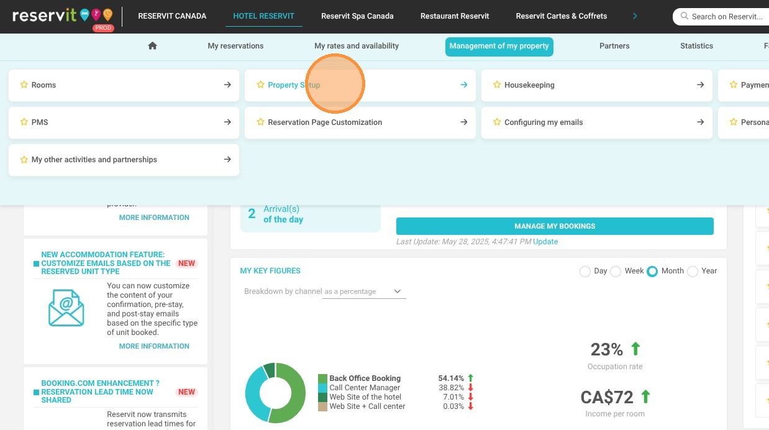The width and height of the screenshot is (769, 430).
Task: Open the Statistics menu
Action: [696, 46]
